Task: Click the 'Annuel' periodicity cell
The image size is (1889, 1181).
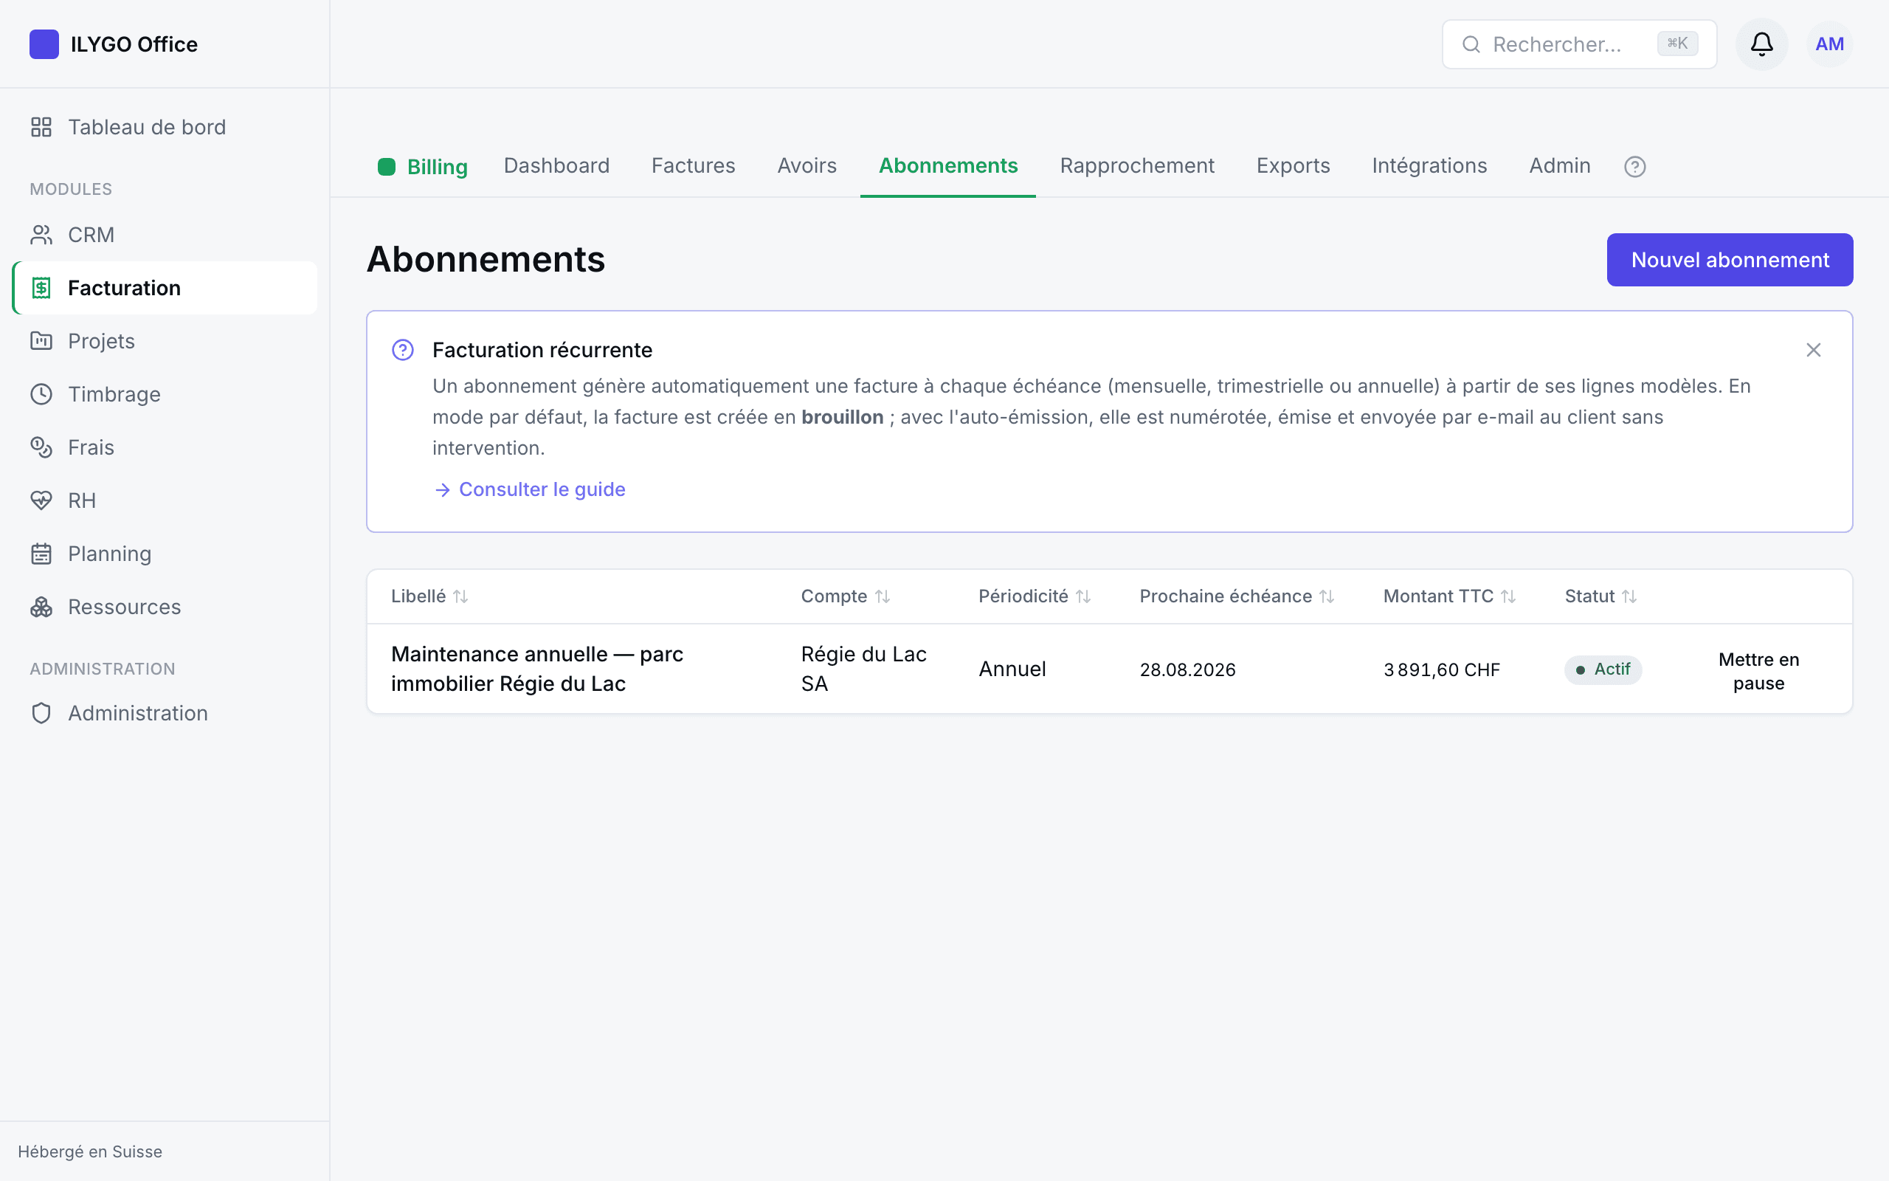Action: (x=1012, y=669)
